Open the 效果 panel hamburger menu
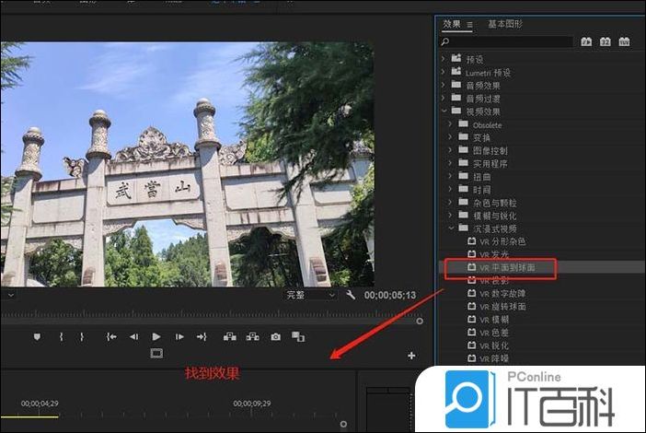 point(469,25)
